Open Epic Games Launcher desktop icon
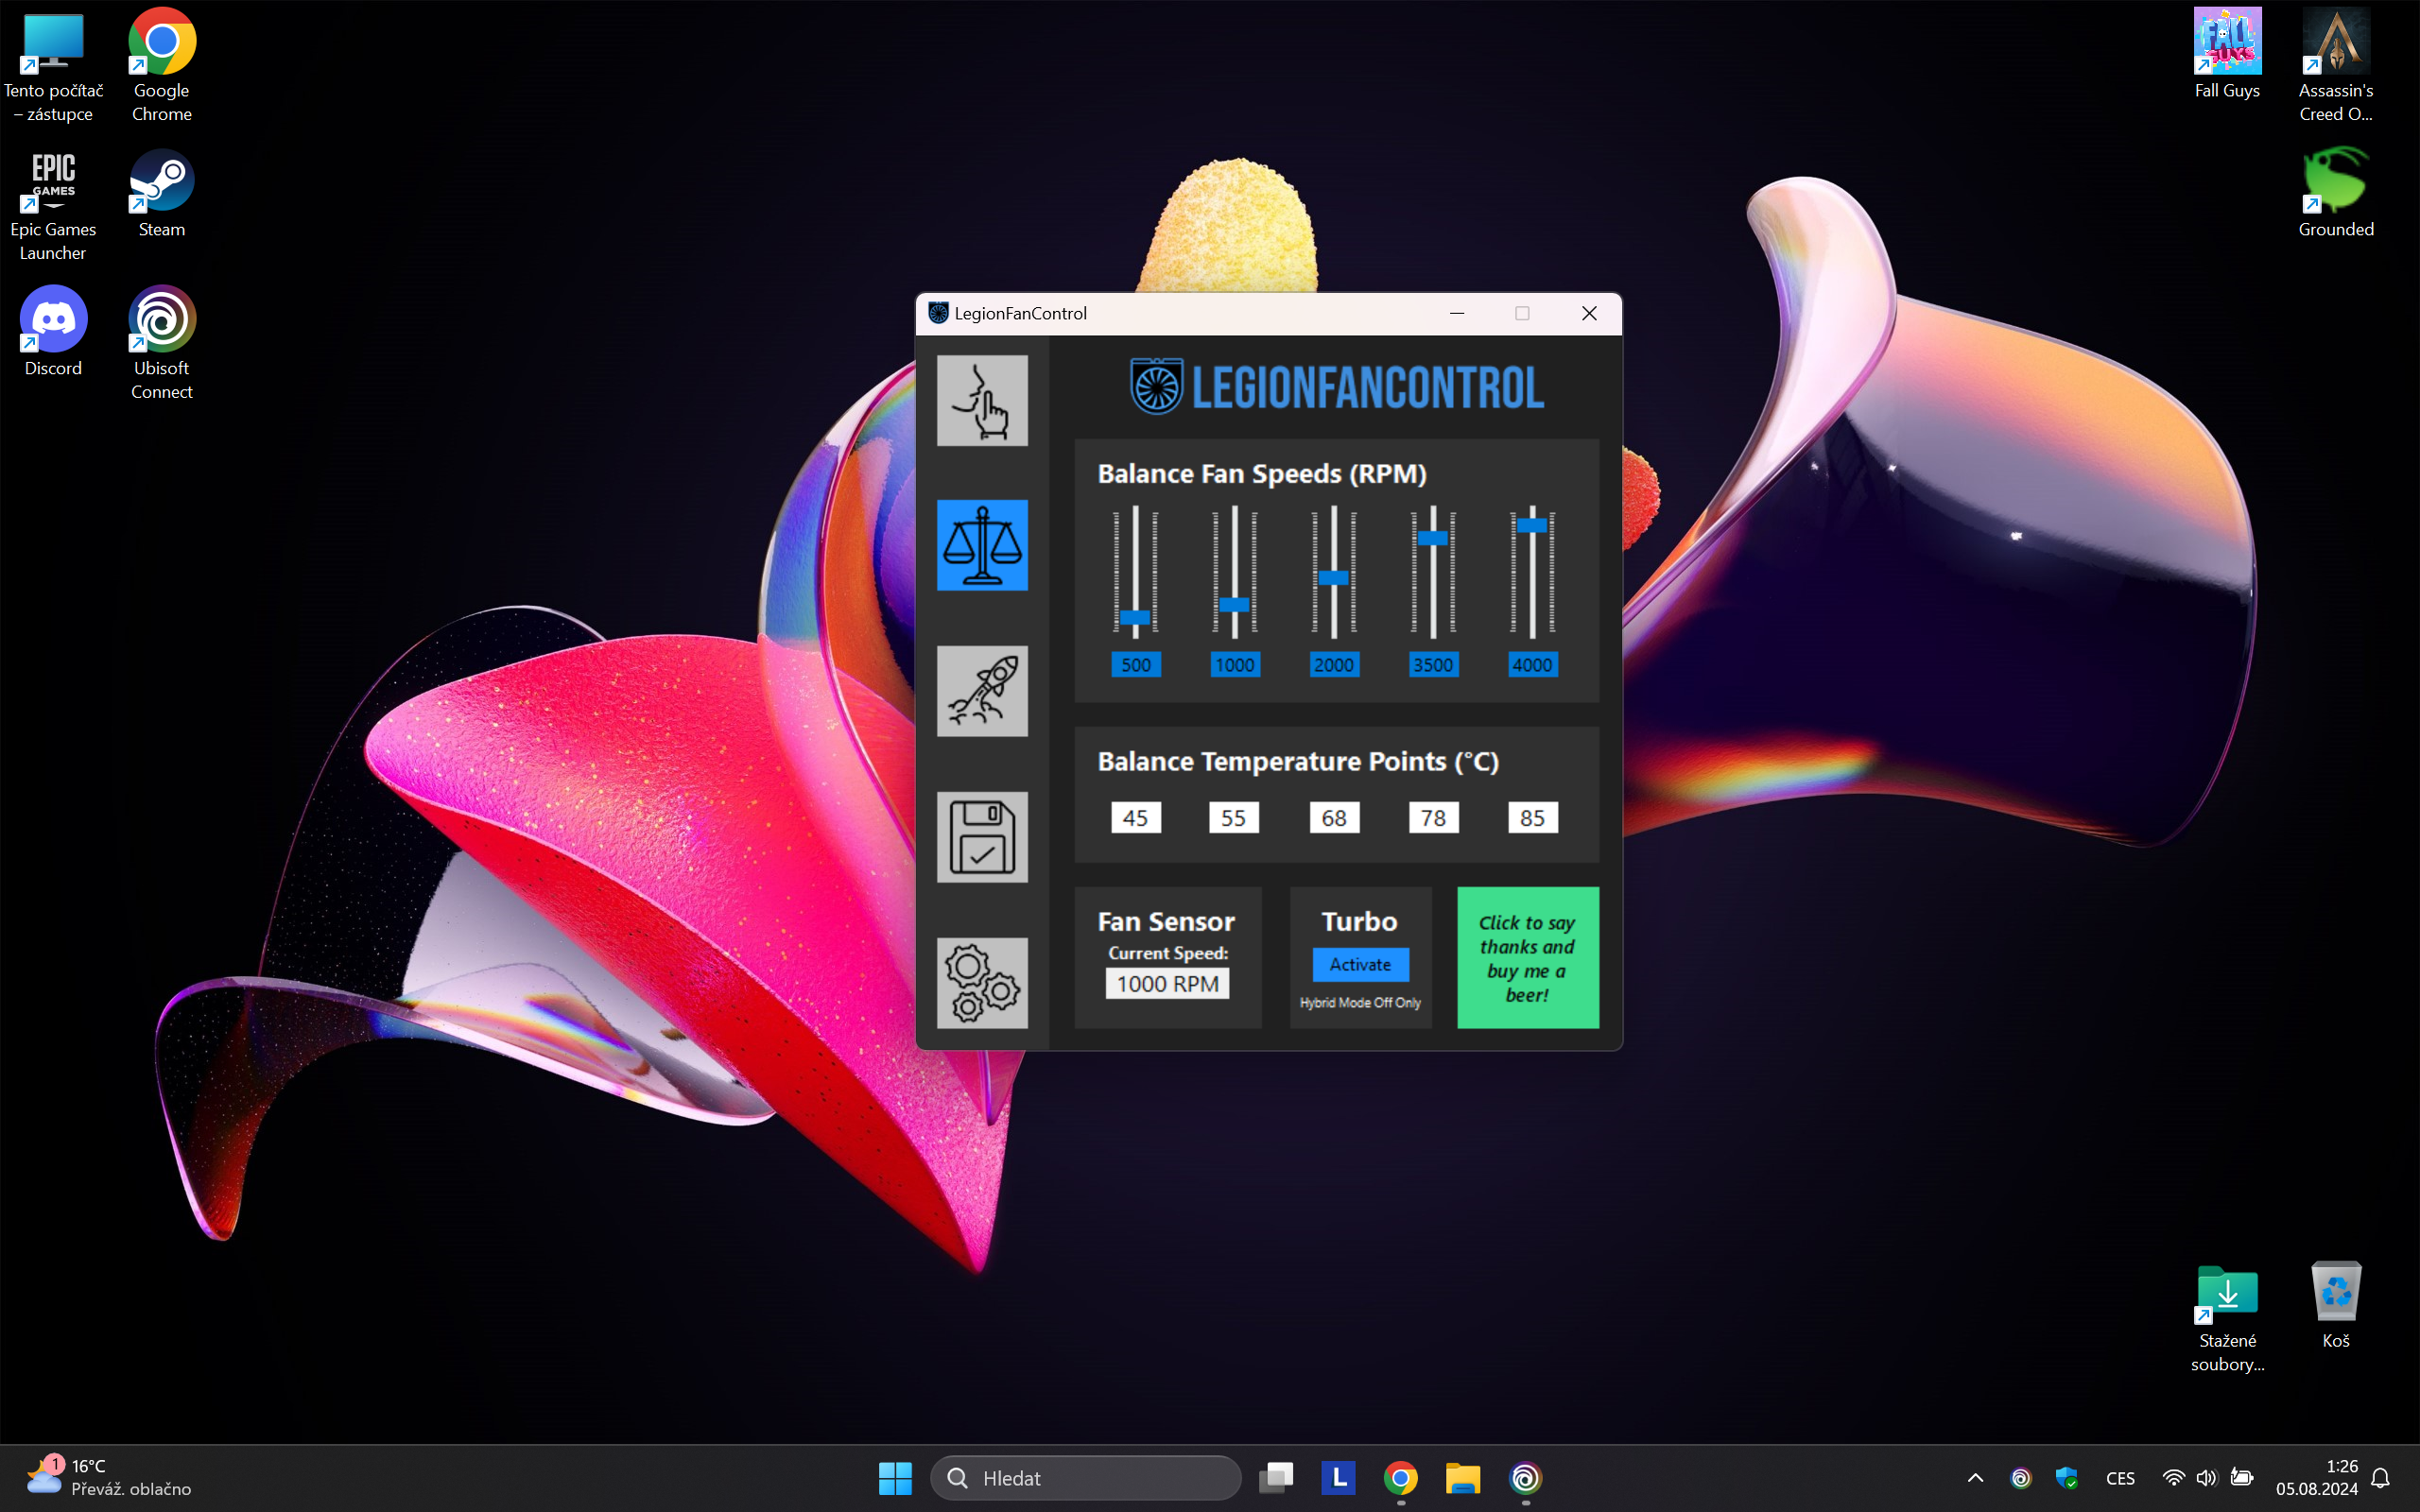 (53, 206)
